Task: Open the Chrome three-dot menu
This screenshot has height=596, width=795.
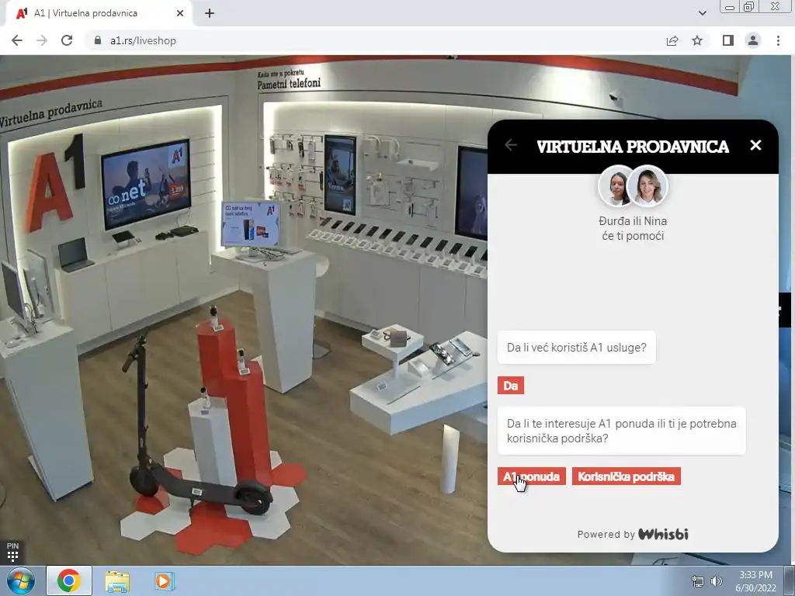Action: pos(778,40)
